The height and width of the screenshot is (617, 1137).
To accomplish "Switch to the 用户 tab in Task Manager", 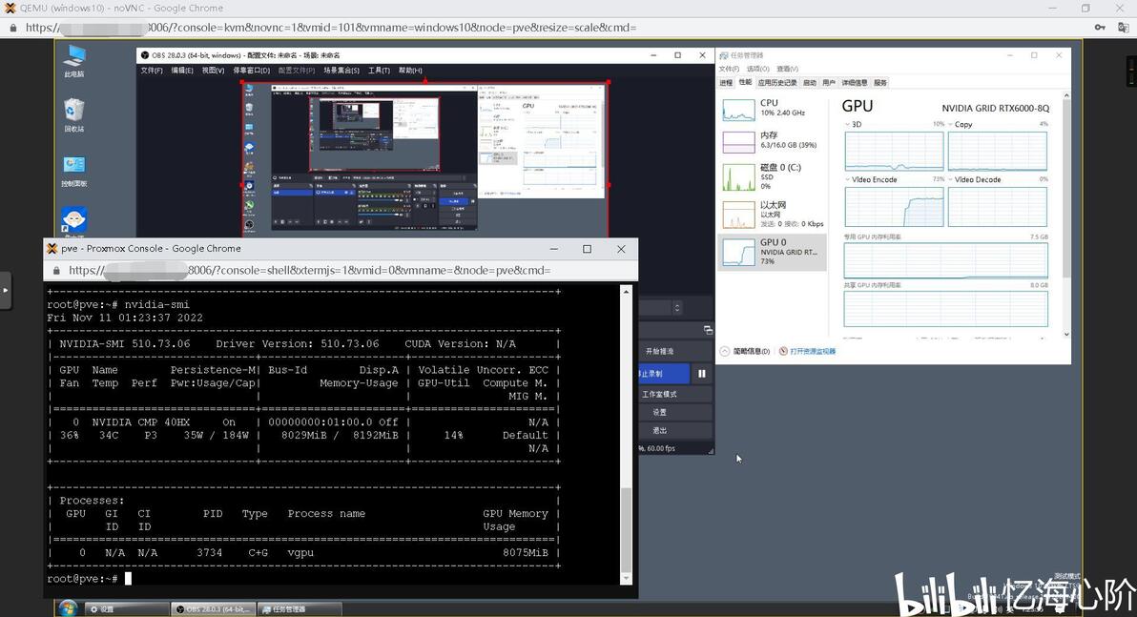I will (x=829, y=83).
